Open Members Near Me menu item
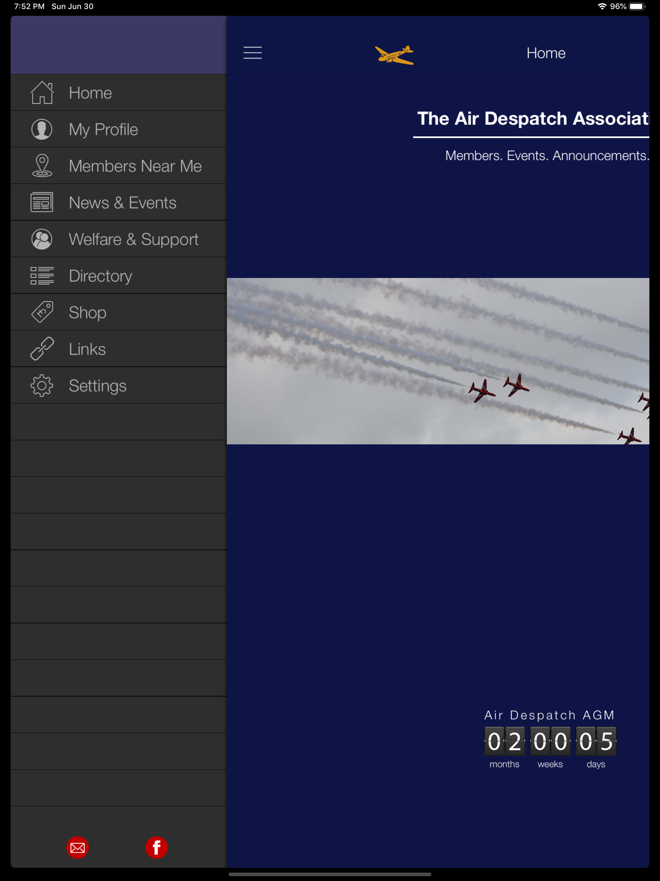Viewport: 660px width, 881px height. [x=119, y=166]
